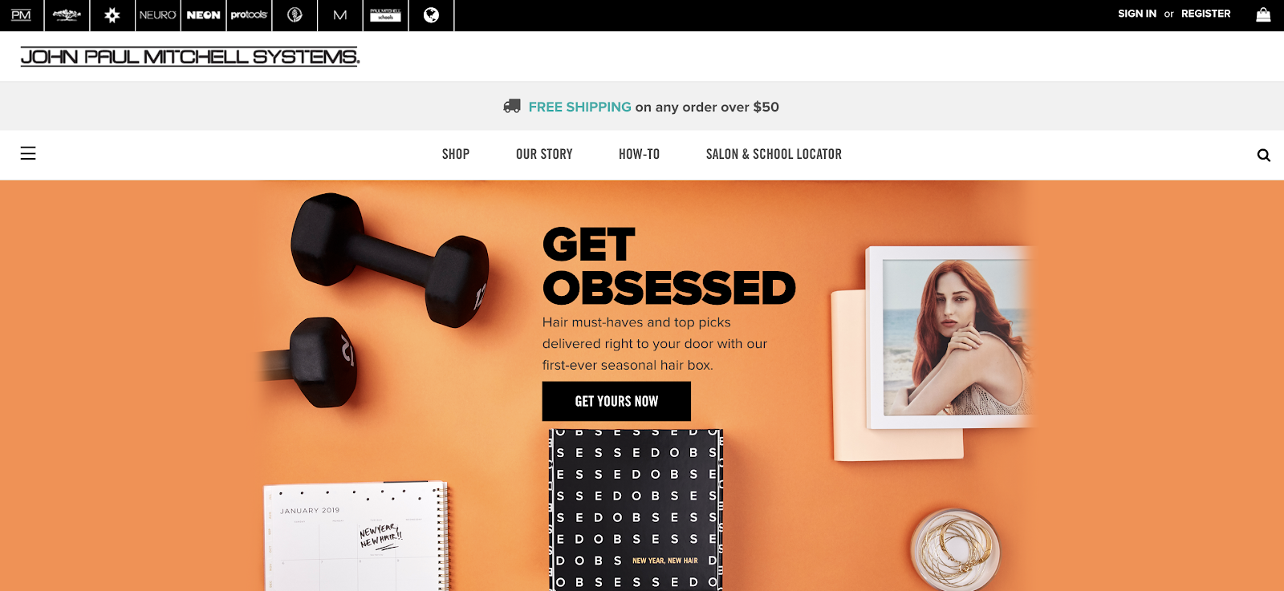Open the HOW-TO menu
Screen dimensions: 1284x591
coord(639,154)
